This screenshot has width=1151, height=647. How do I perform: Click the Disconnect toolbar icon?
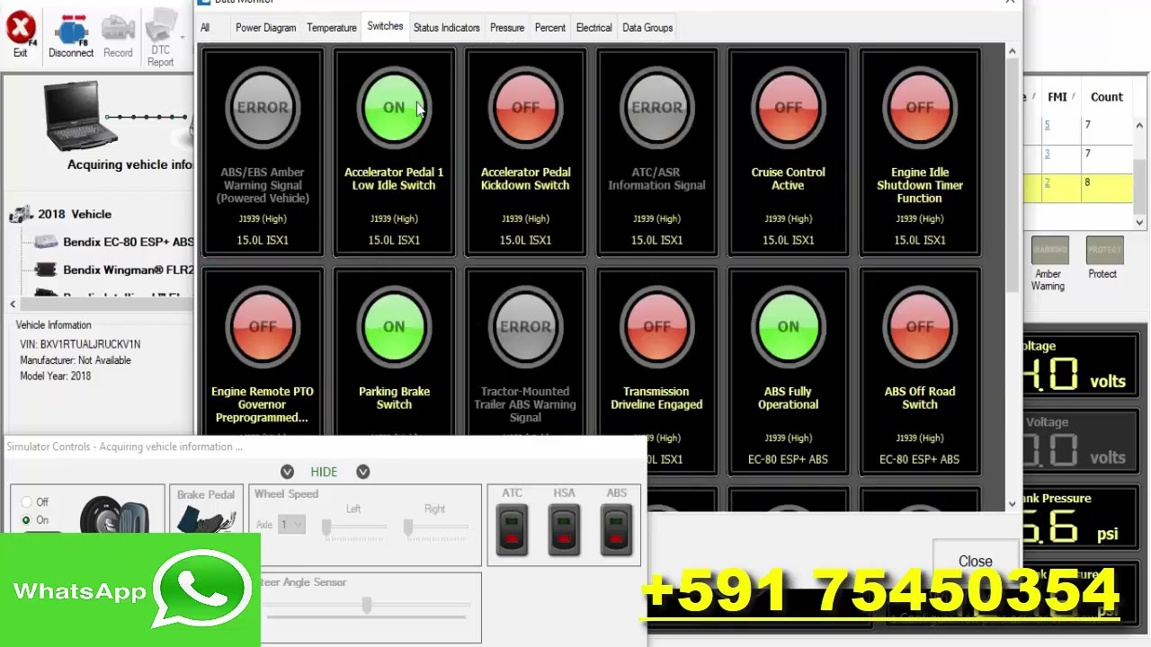(x=71, y=36)
